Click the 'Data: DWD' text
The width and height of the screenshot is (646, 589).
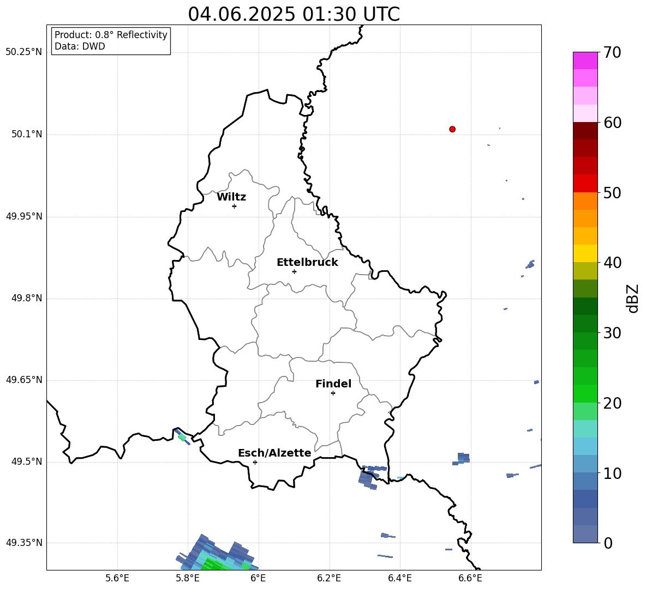click(80, 46)
